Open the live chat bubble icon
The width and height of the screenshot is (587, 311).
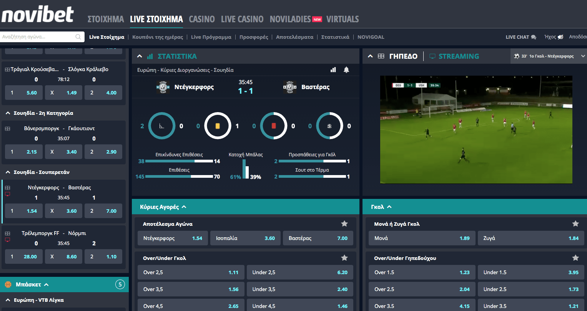click(x=534, y=37)
